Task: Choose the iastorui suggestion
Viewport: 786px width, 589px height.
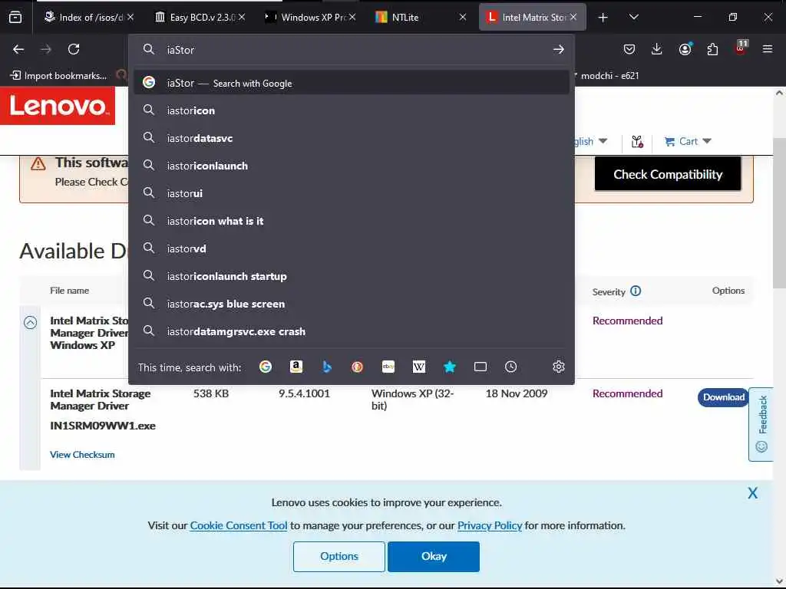Action: (x=352, y=192)
